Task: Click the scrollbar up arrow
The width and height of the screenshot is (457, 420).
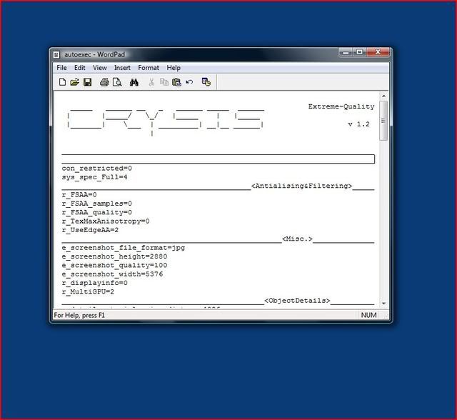Action: (384, 96)
